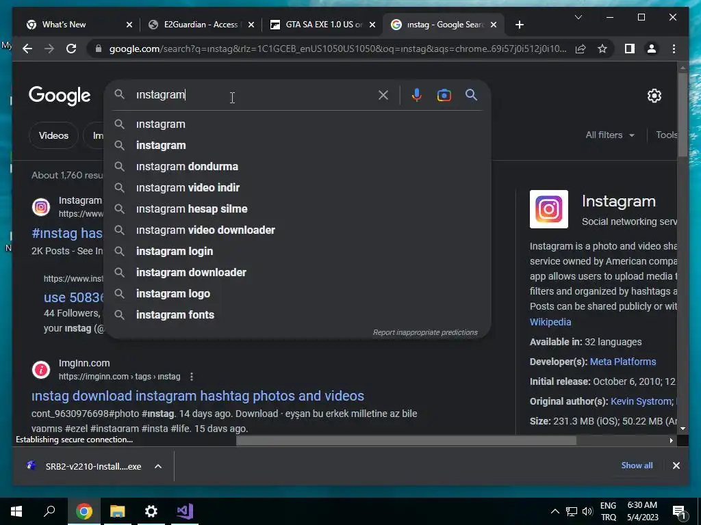Open a new browser tab
Screen dimensions: 701x525
519,25
